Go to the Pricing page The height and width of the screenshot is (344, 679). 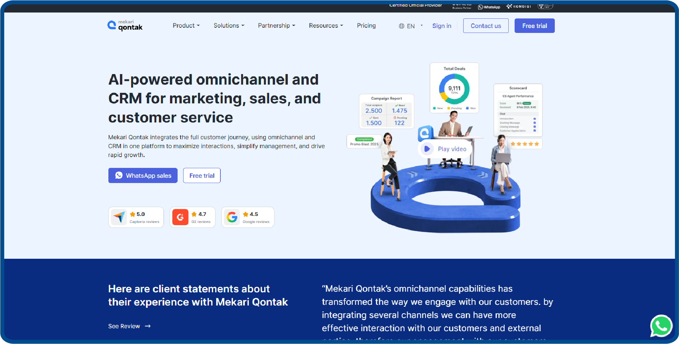(x=366, y=25)
